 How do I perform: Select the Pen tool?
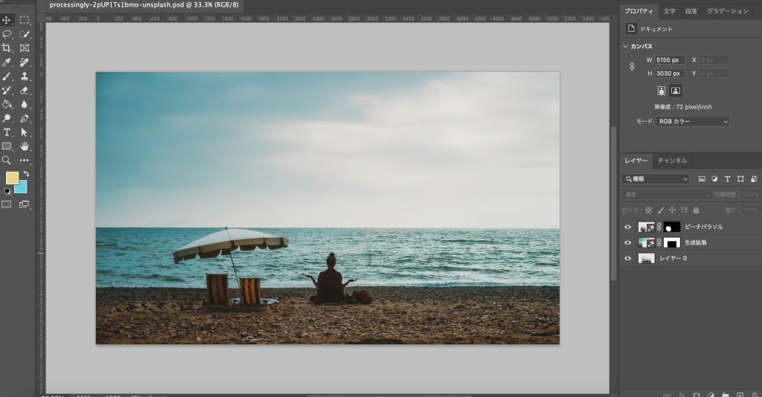25,118
